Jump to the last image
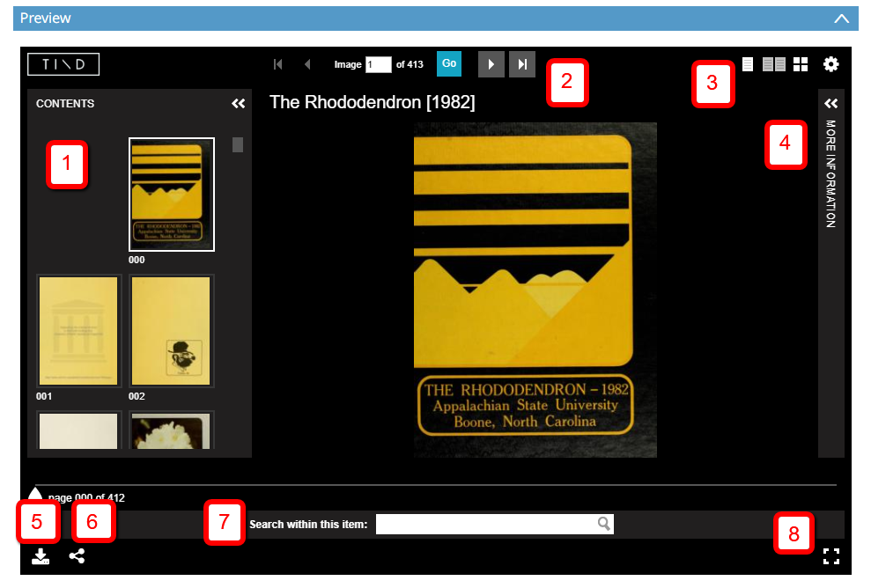This screenshot has height=588, width=871. pos(522,64)
